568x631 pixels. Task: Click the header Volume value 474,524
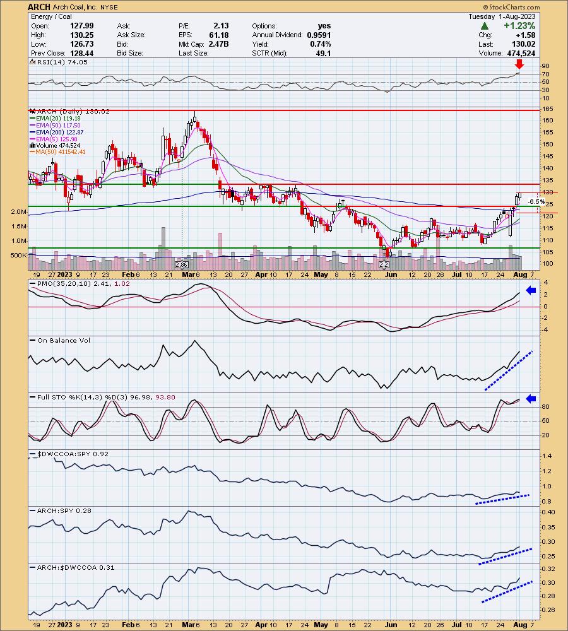[521, 53]
